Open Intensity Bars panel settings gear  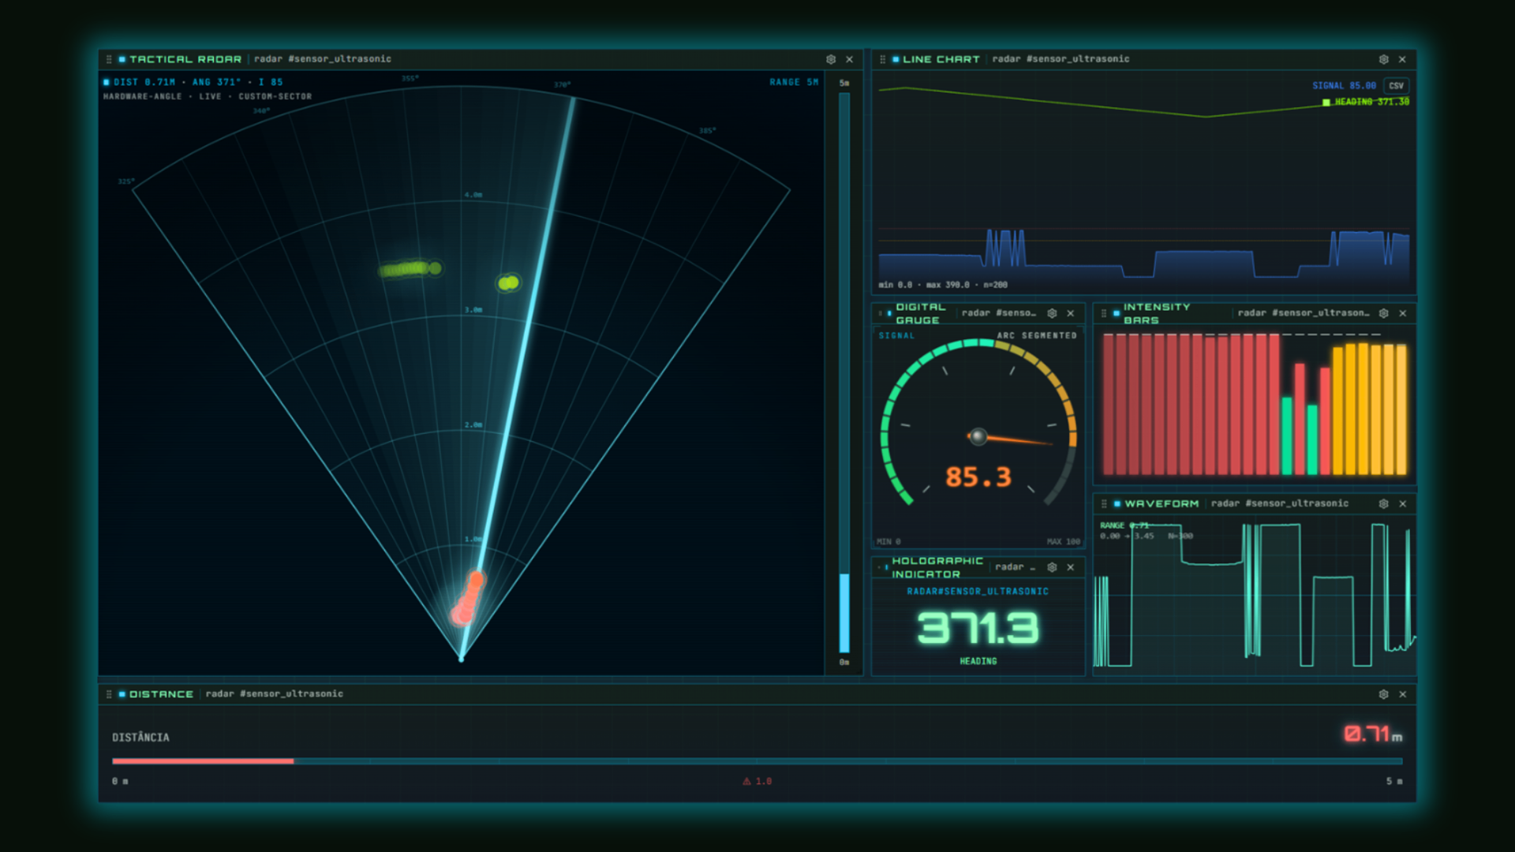[x=1383, y=313]
